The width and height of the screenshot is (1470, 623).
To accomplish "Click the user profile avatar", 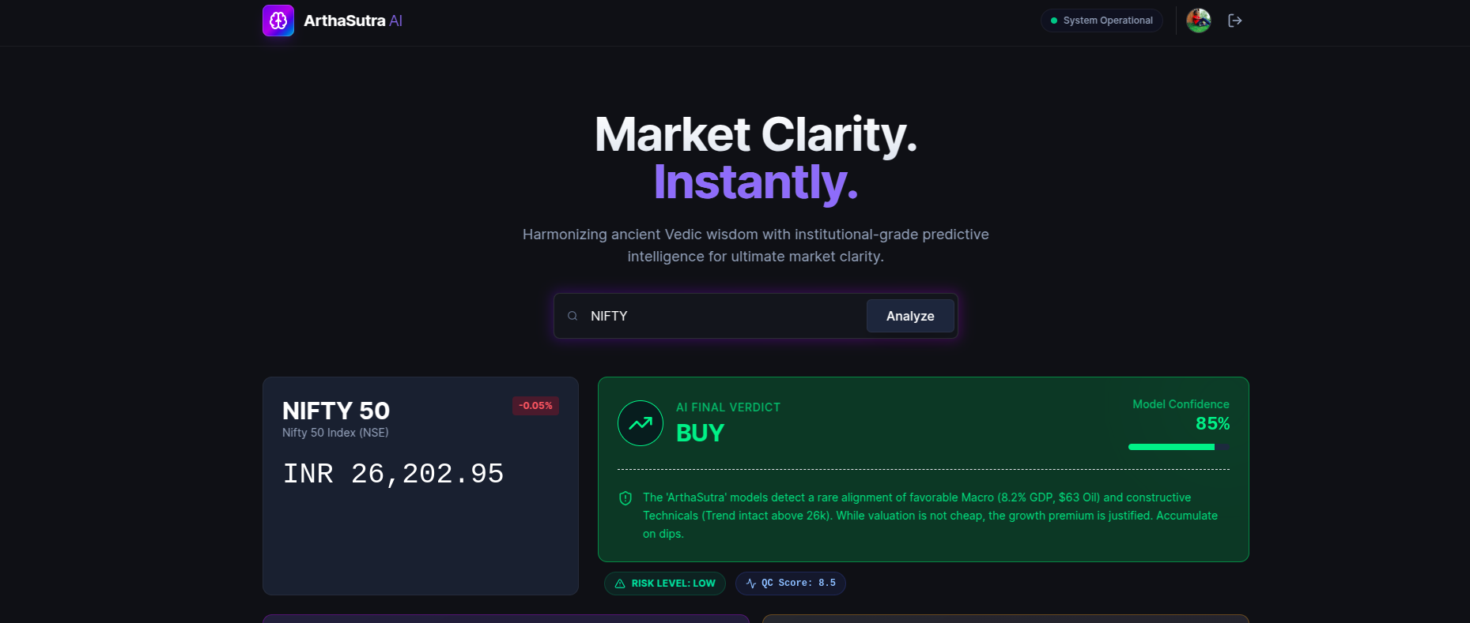I will [1198, 20].
